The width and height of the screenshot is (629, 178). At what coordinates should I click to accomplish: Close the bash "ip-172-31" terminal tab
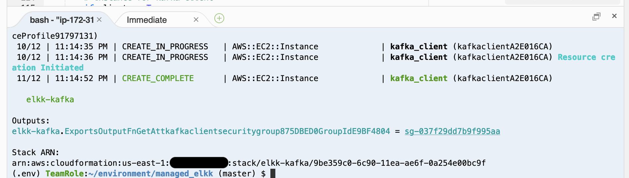(x=99, y=20)
